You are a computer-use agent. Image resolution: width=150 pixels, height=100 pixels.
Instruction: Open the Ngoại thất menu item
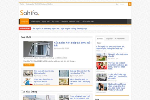(x=46, y=21)
